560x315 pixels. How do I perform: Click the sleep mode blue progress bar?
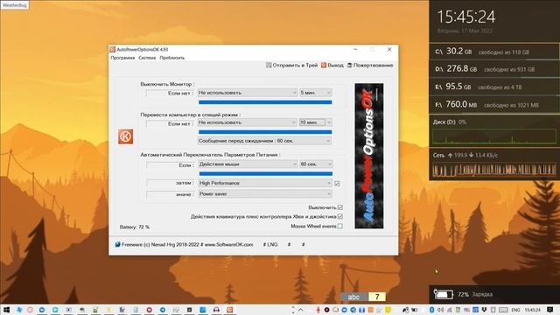[x=265, y=132]
